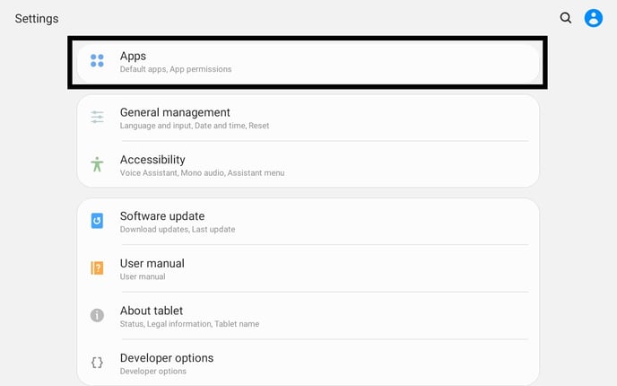Tap the green Accessibility person icon
This screenshot has height=386, width=617.
(x=98, y=165)
